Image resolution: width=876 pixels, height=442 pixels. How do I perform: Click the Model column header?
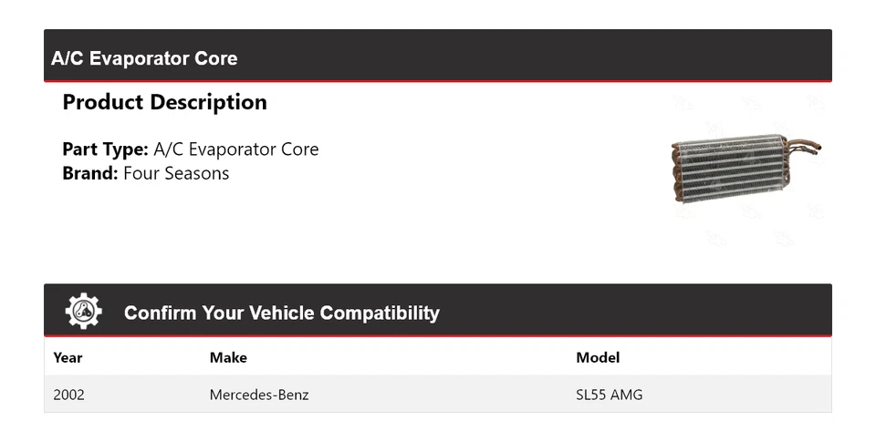coord(598,357)
